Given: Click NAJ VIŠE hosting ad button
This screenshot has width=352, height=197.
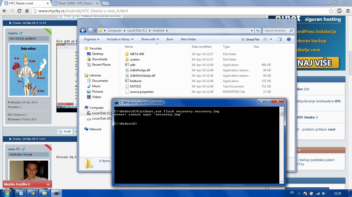Looking at the screenshot, I should (x=317, y=63).
